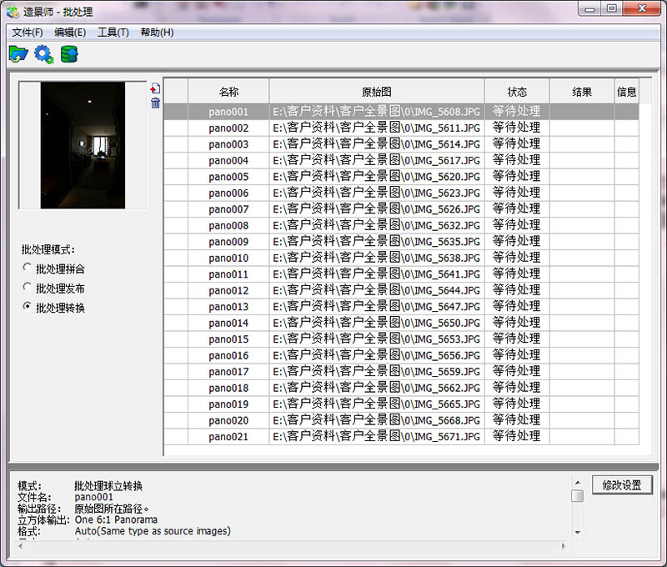Select the pano006 row name
Image resolution: width=667 pixels, height=567 pixels.
pos(228,193)
